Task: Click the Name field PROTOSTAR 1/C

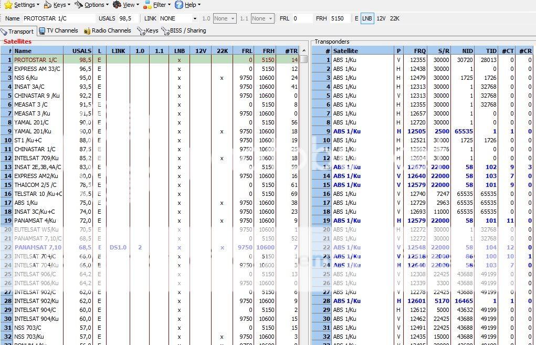Action: coord(59,18)
